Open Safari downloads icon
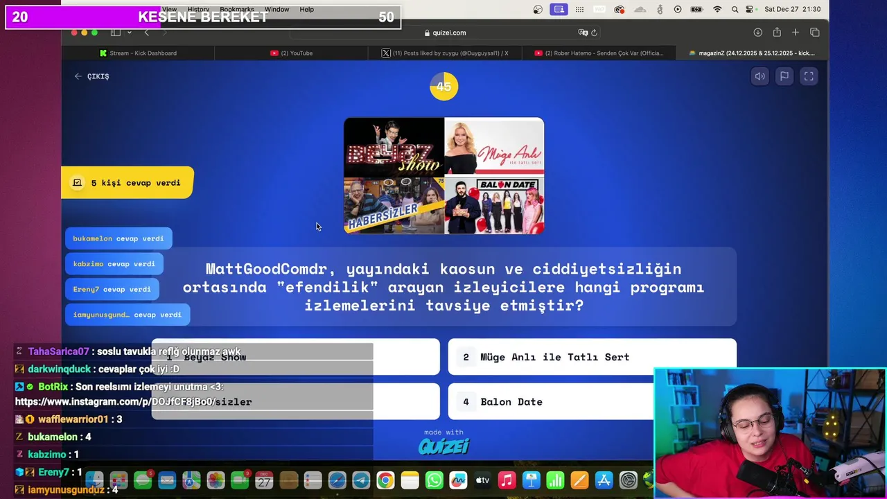 tap(757, 33)
